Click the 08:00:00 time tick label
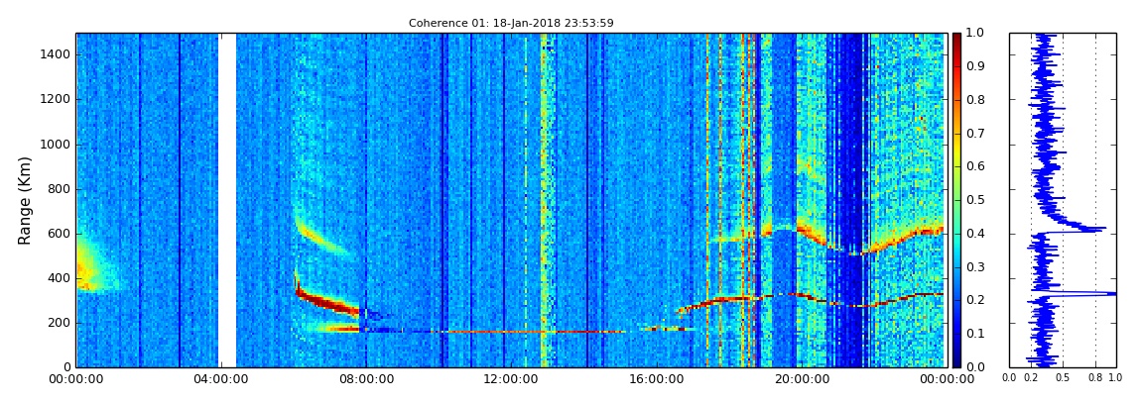Image resolution: width=1141 pixels, height=403 pixels. (366, 379)
